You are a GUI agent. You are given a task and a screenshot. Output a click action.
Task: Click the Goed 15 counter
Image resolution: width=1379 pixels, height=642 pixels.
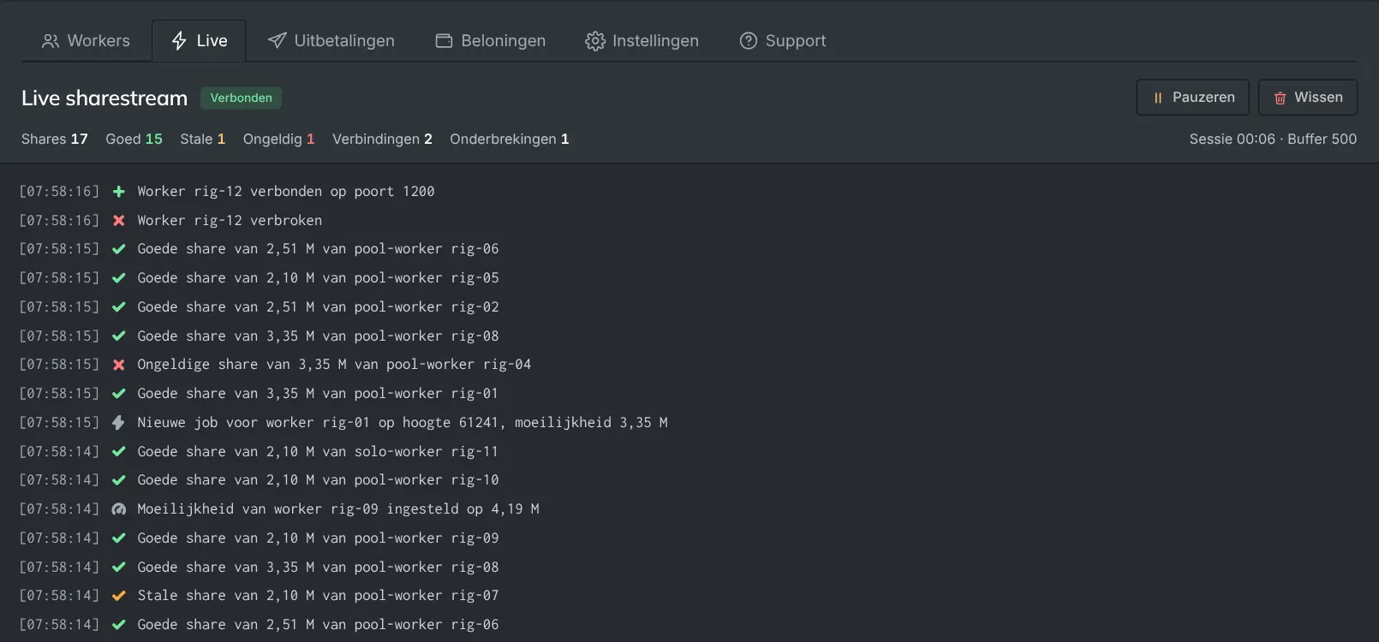(x=134, y=139)
